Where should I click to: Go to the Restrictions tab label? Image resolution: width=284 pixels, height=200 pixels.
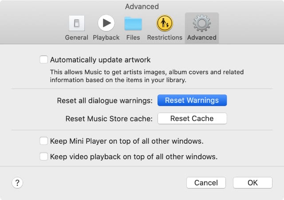click(165, 37)
